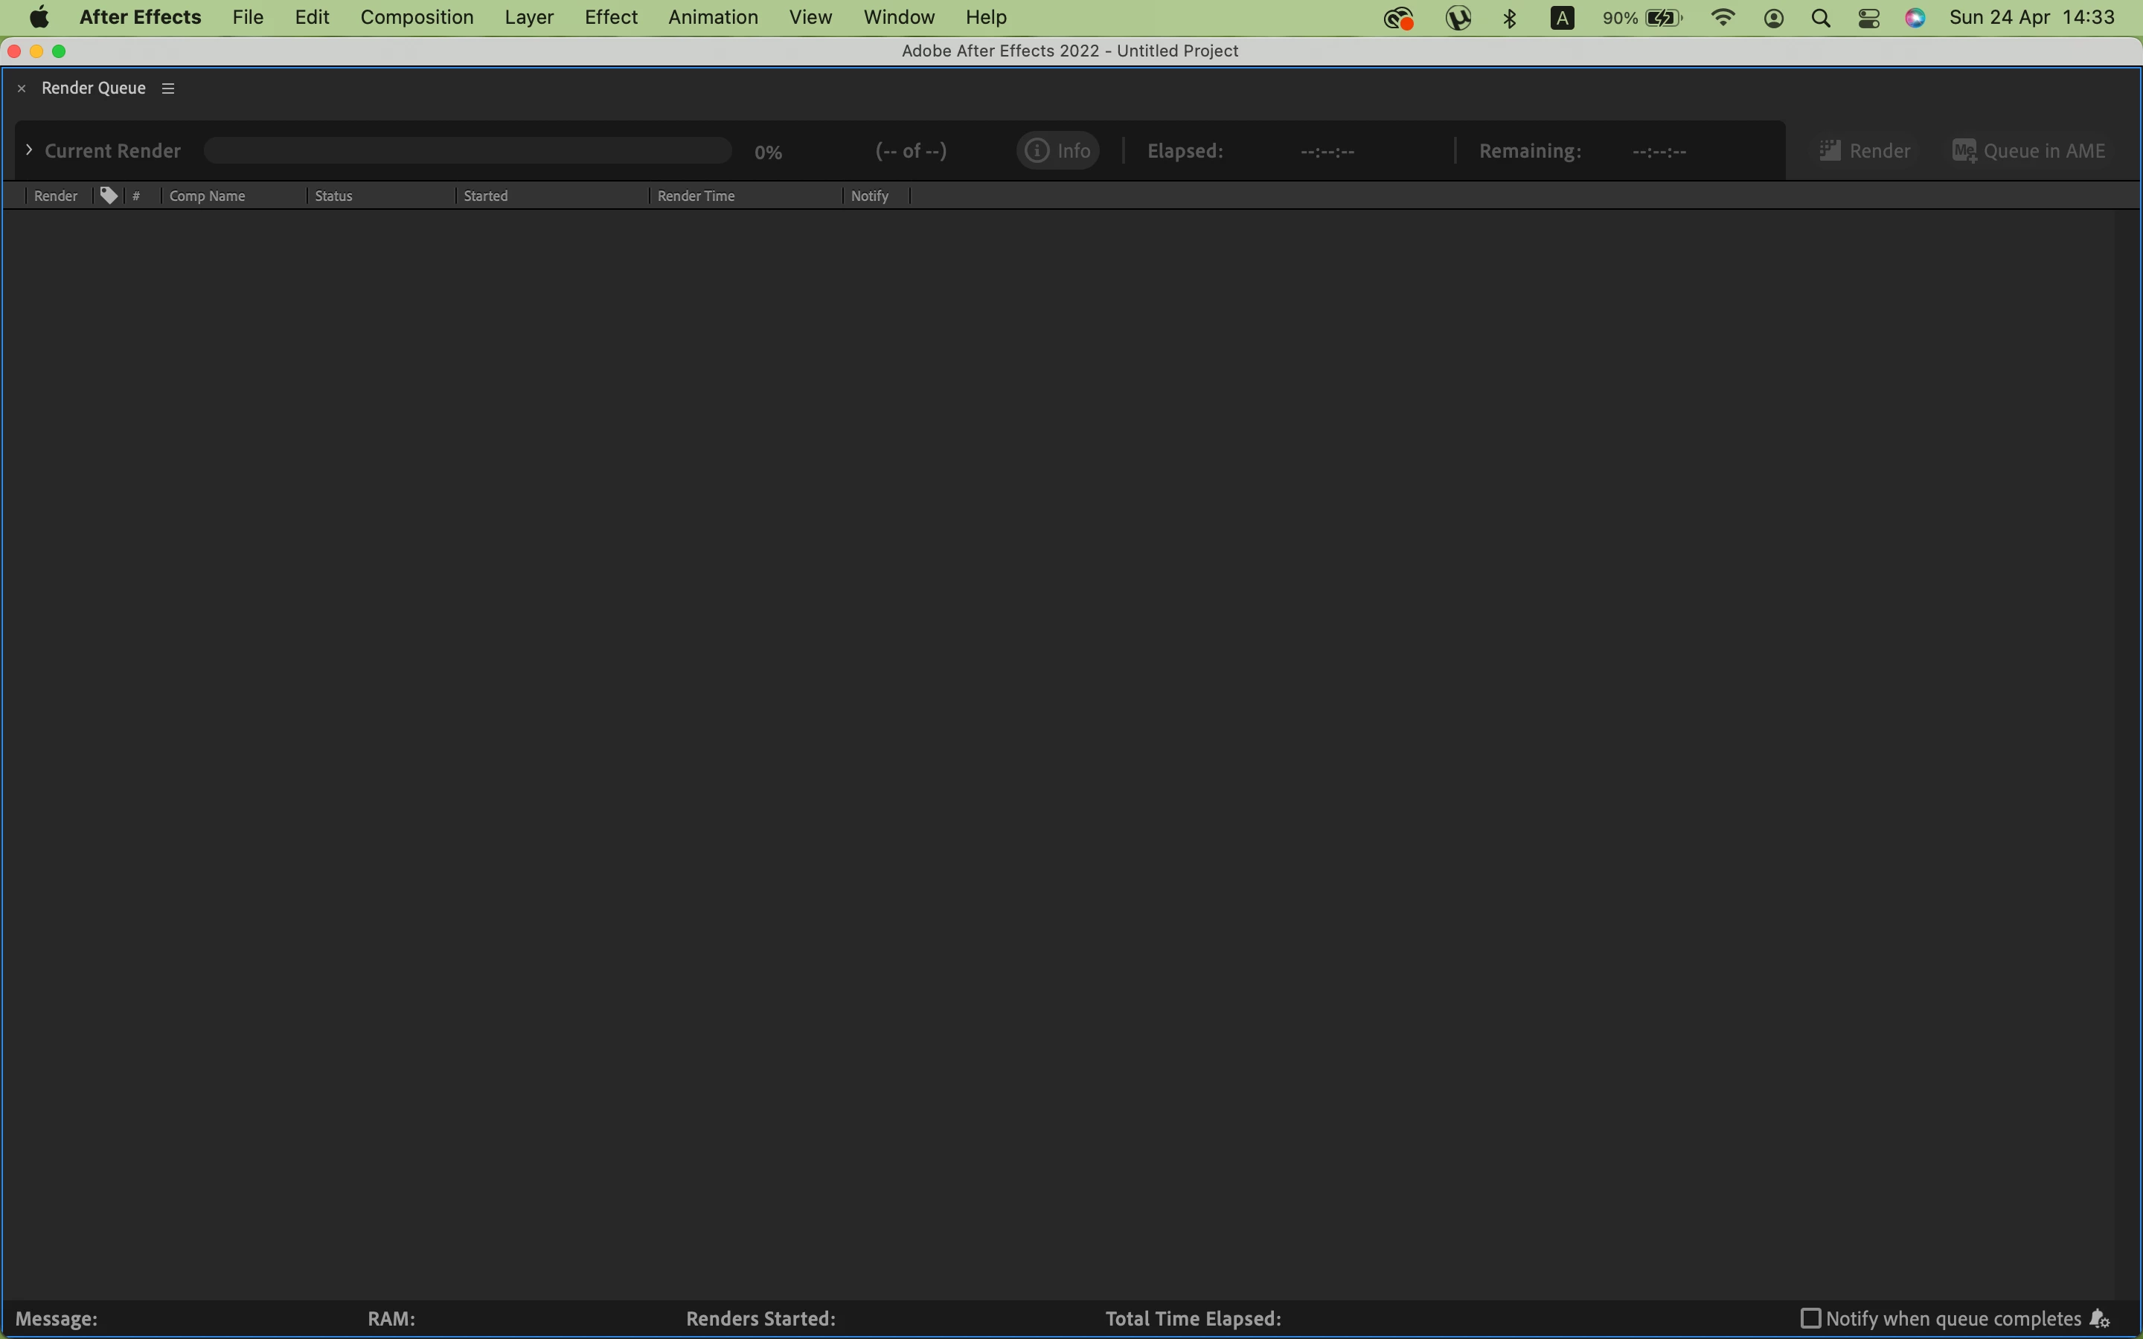
Task: Click the Queue in AME button
Action: (2028, 150)
